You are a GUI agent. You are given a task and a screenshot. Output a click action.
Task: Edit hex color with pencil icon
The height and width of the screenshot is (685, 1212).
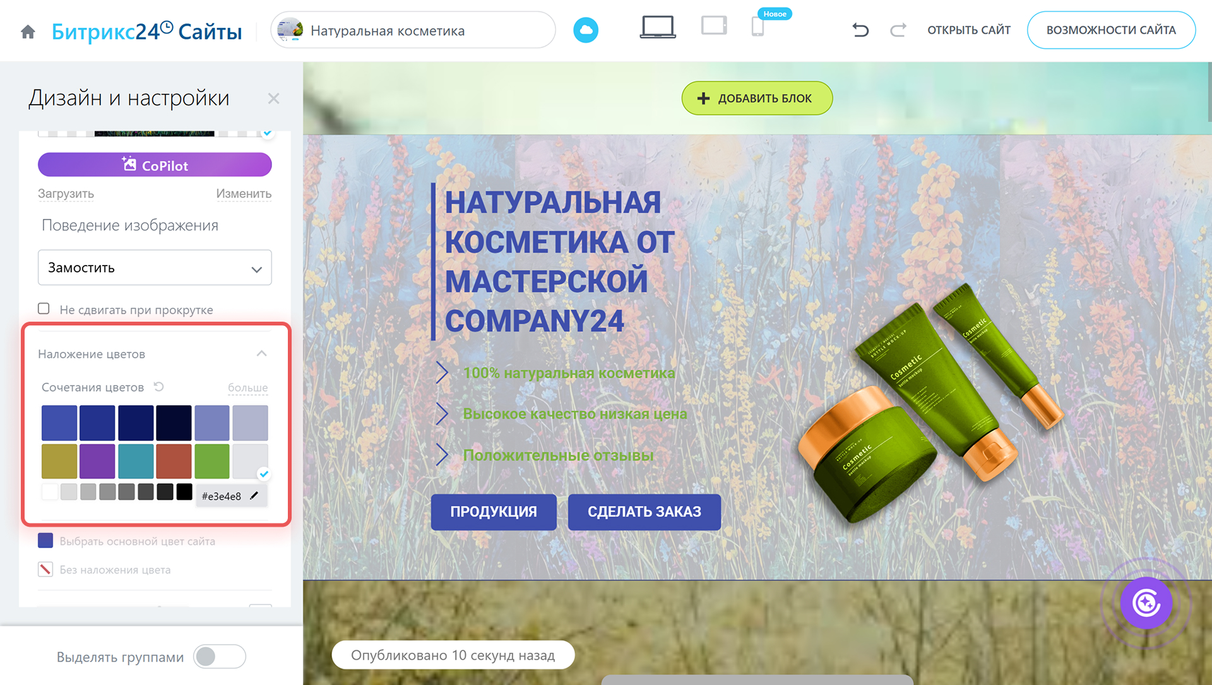coord(254,496)
